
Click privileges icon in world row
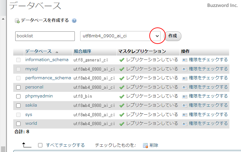185,124
